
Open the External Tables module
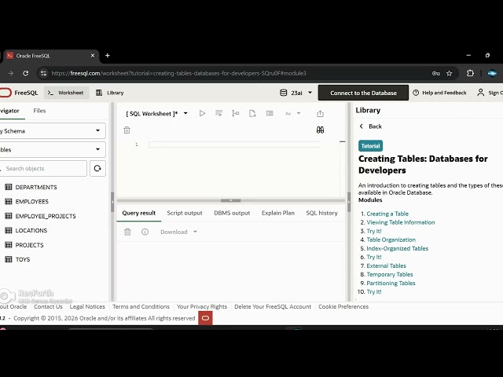click(x=386, y=265)
